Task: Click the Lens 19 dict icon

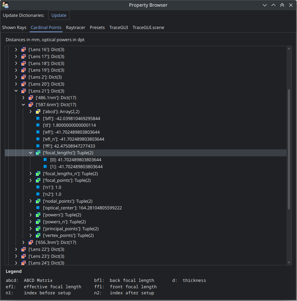Action: [x=23, y=70]
